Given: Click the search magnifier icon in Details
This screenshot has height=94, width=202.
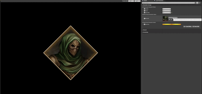Looking at the screenshot, I should [195, 3].
